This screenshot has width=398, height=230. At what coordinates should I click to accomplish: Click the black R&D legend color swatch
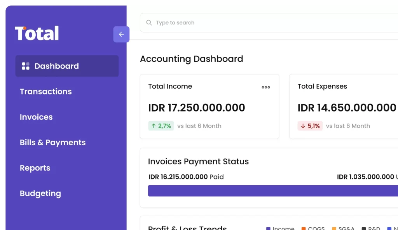tap(364, 228)
